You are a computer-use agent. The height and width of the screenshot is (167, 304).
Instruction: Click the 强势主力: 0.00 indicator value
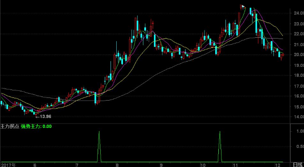[x=36, y=127]
